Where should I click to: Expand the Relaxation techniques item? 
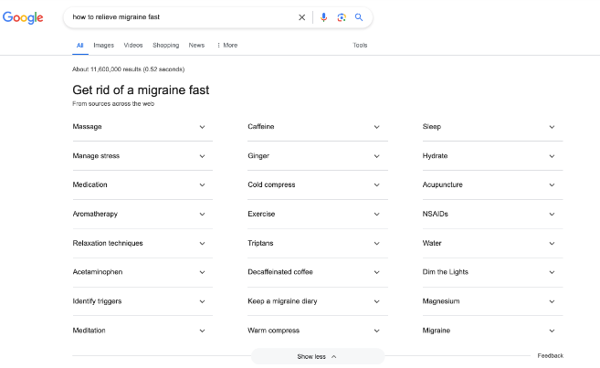click(142, 243)
